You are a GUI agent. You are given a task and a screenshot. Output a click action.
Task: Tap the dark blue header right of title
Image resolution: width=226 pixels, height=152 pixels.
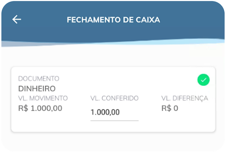193,20
